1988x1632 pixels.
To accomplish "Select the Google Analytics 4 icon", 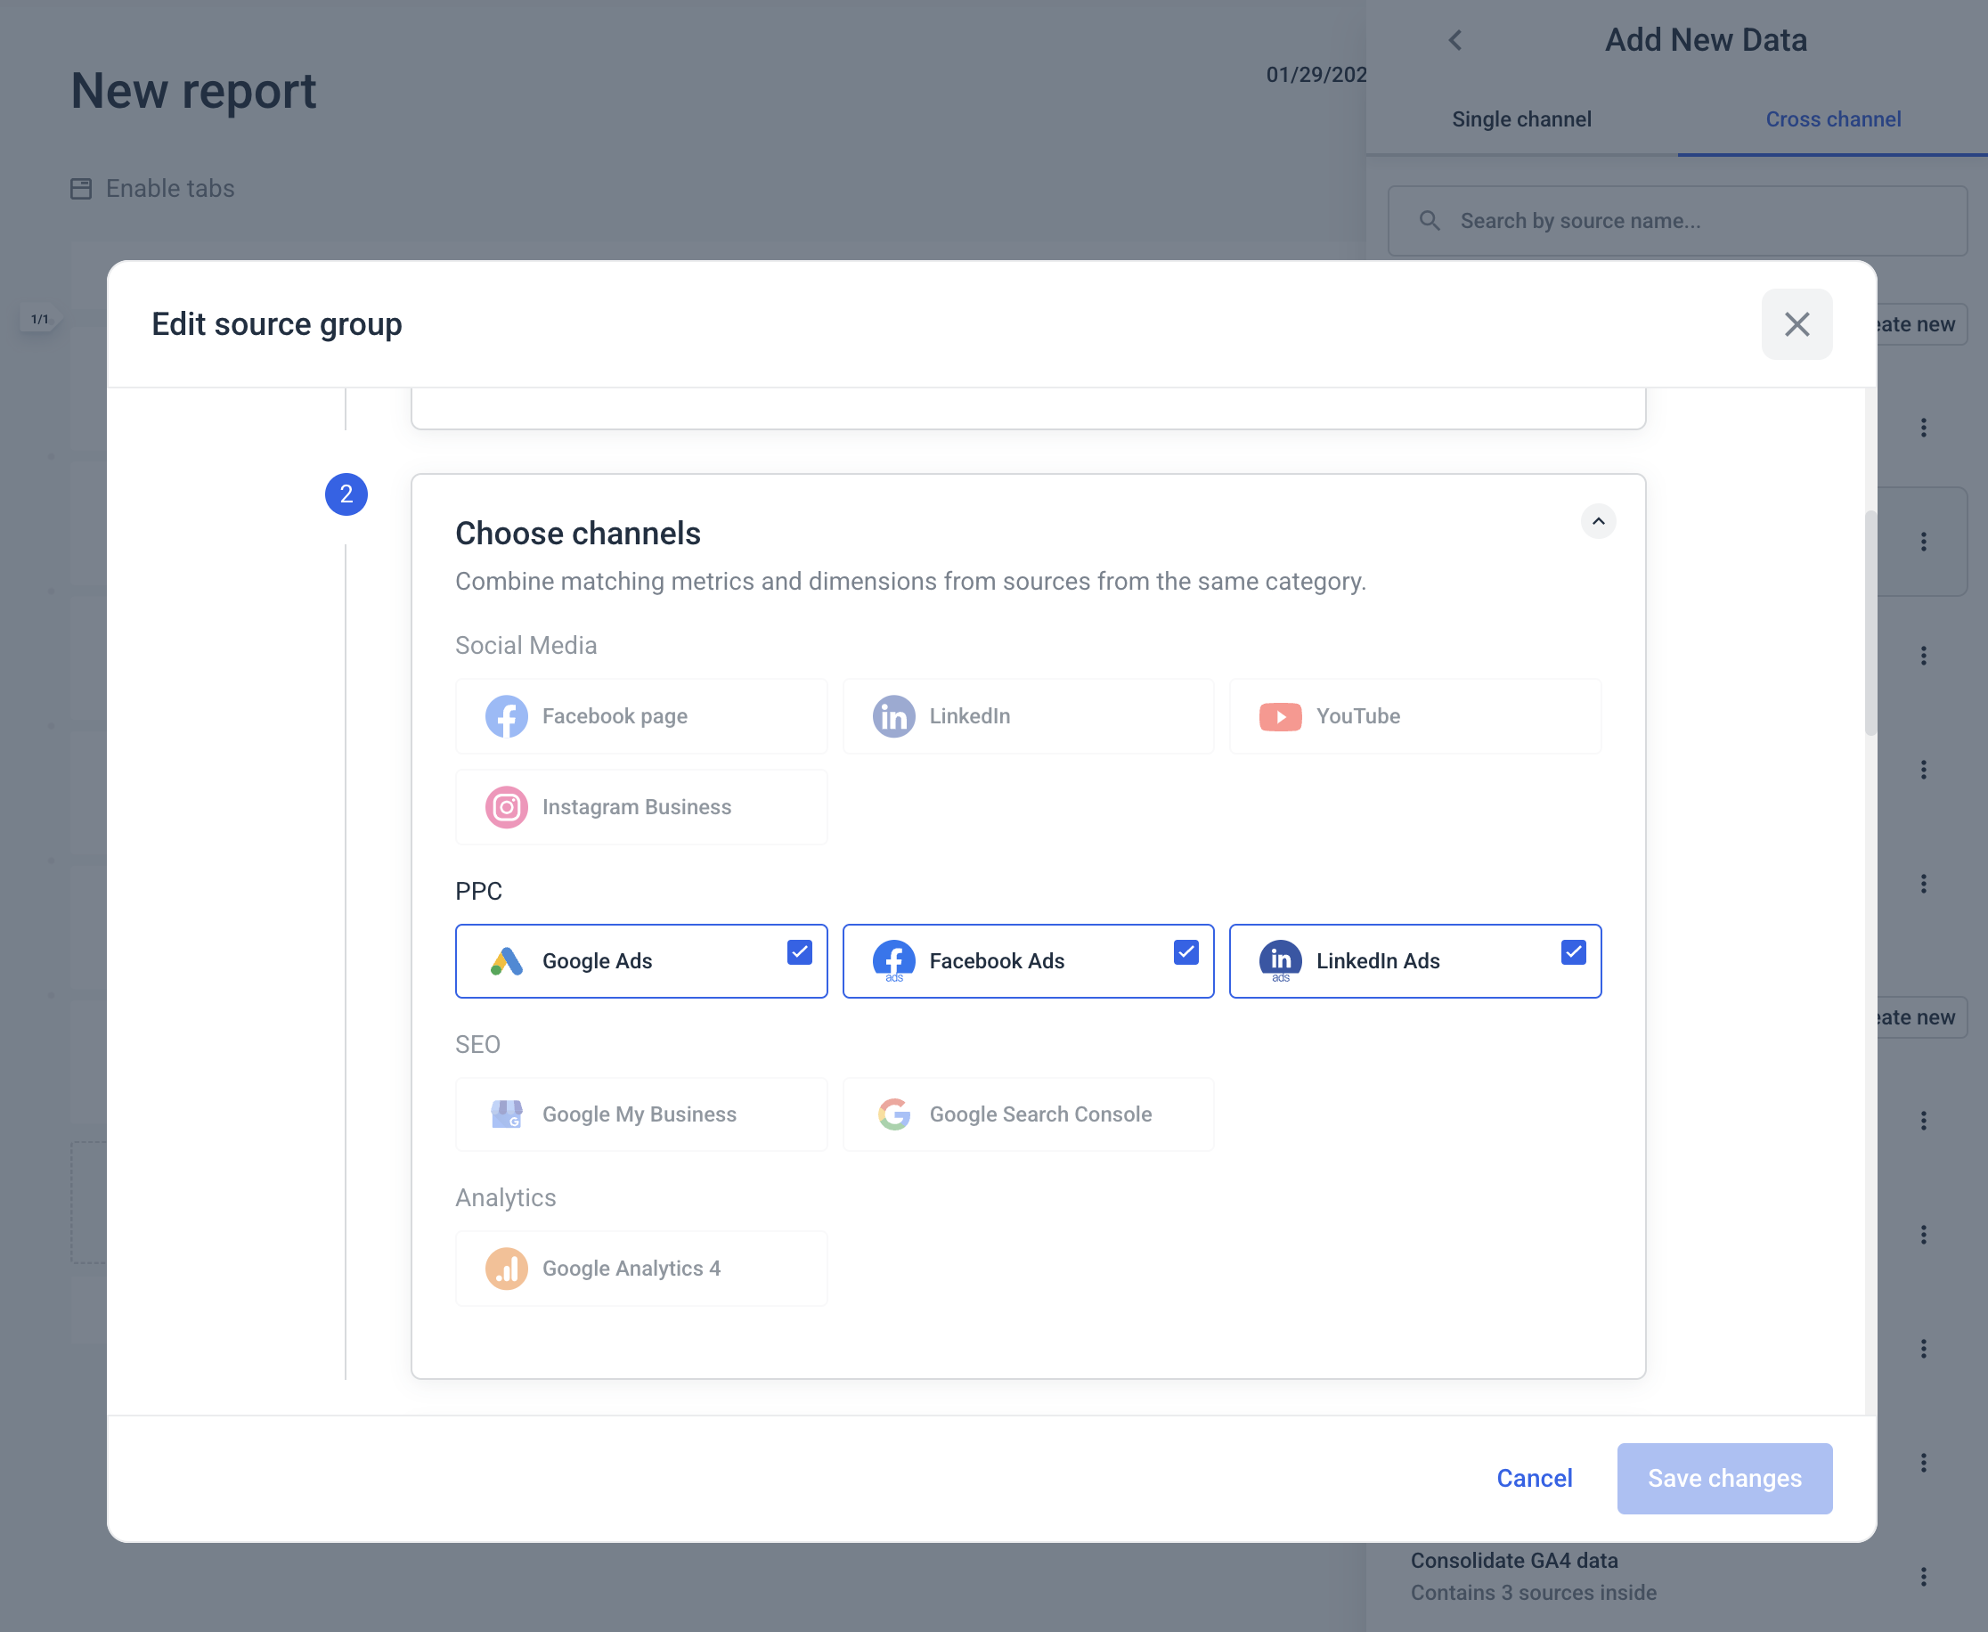I will click(506, 1269).
